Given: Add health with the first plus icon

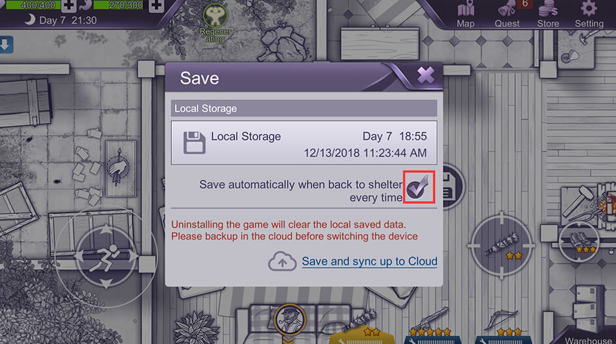Looking at the screenshot, I should point(69,5).
